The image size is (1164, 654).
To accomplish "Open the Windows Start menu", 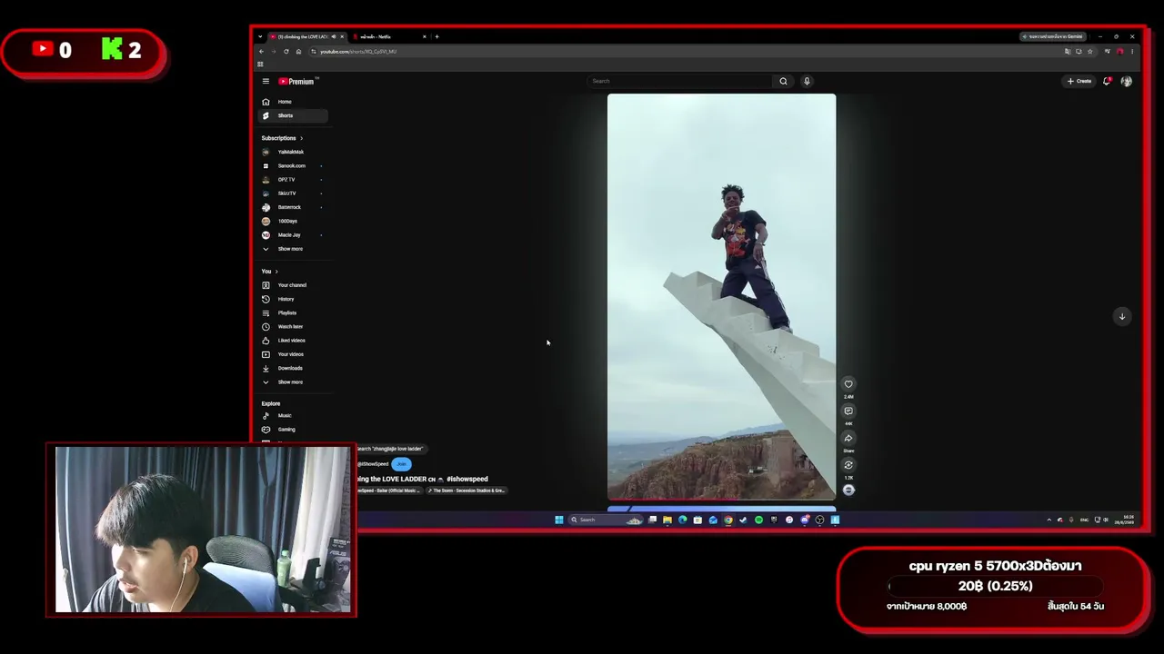I will click(x=559, y=520).
